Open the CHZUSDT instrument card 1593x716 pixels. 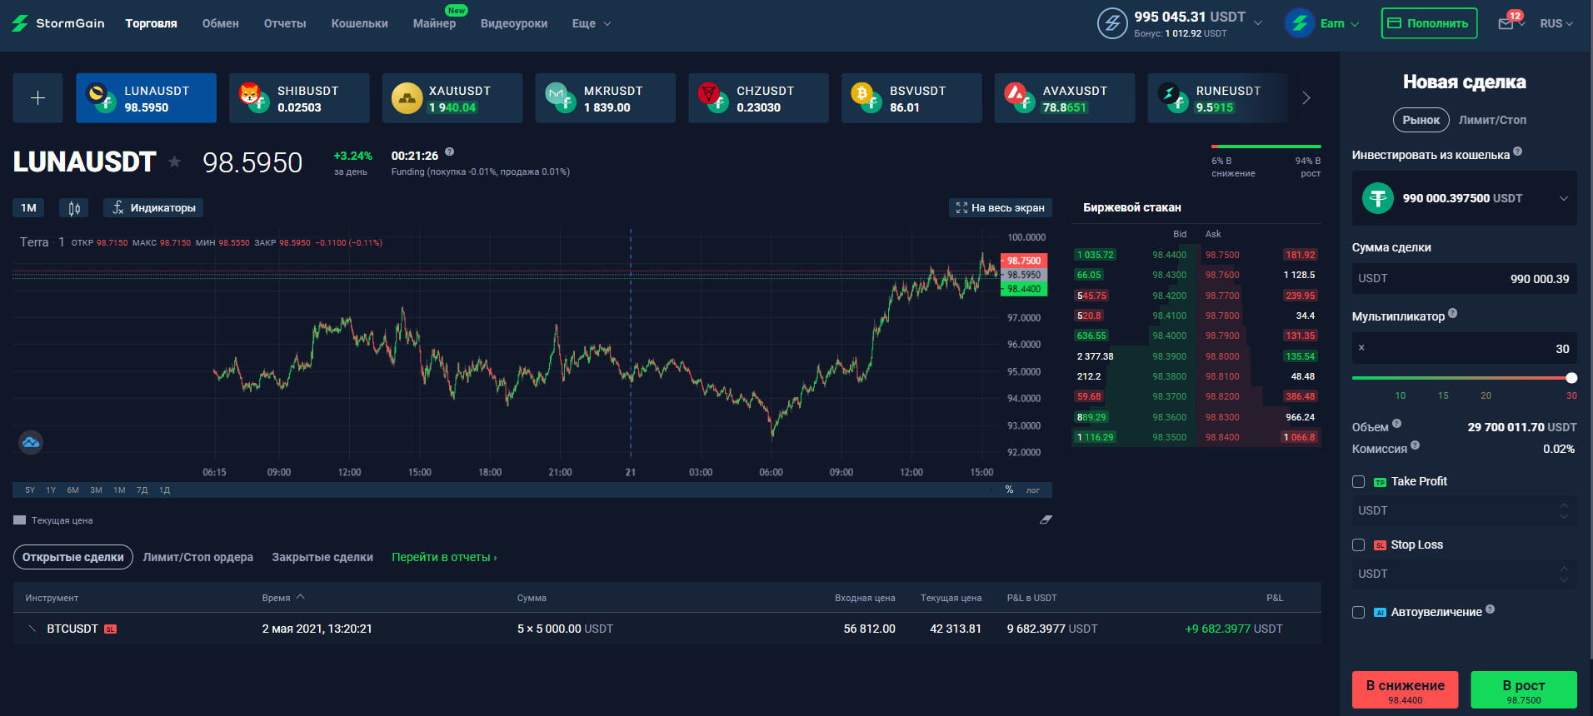coord(759,98)
